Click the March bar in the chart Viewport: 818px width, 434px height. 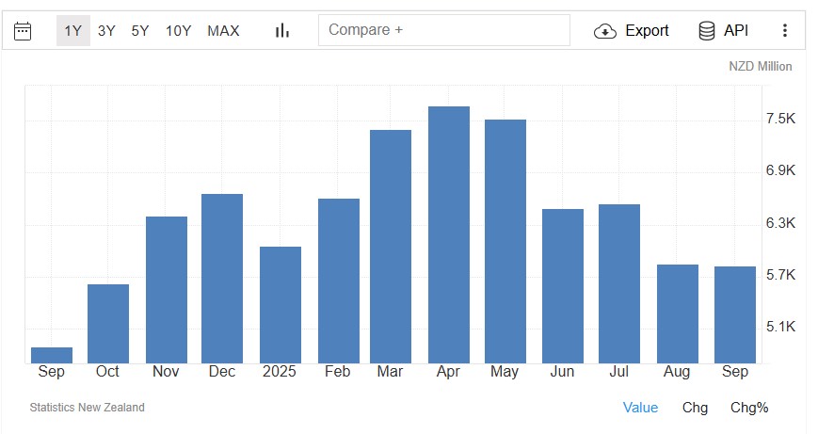(391, 247)
